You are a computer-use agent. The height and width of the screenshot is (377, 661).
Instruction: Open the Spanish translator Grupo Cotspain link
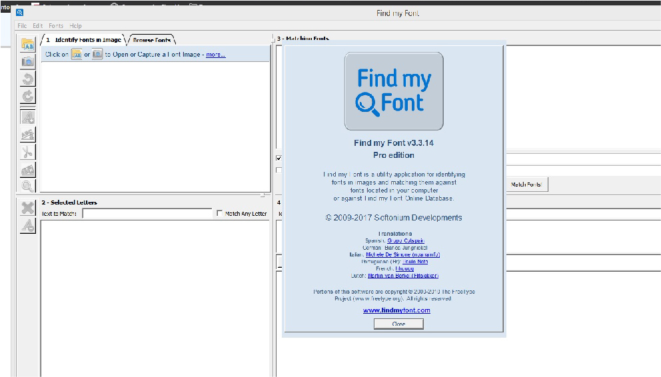(406, 240)
